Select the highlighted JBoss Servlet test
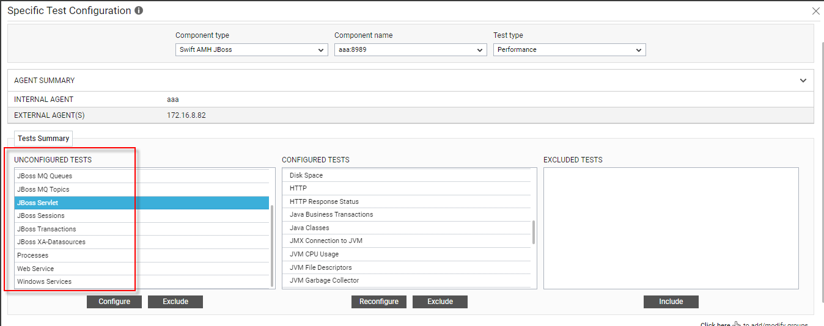Screen dimensions: 824x326 click(x=142, y=203)
